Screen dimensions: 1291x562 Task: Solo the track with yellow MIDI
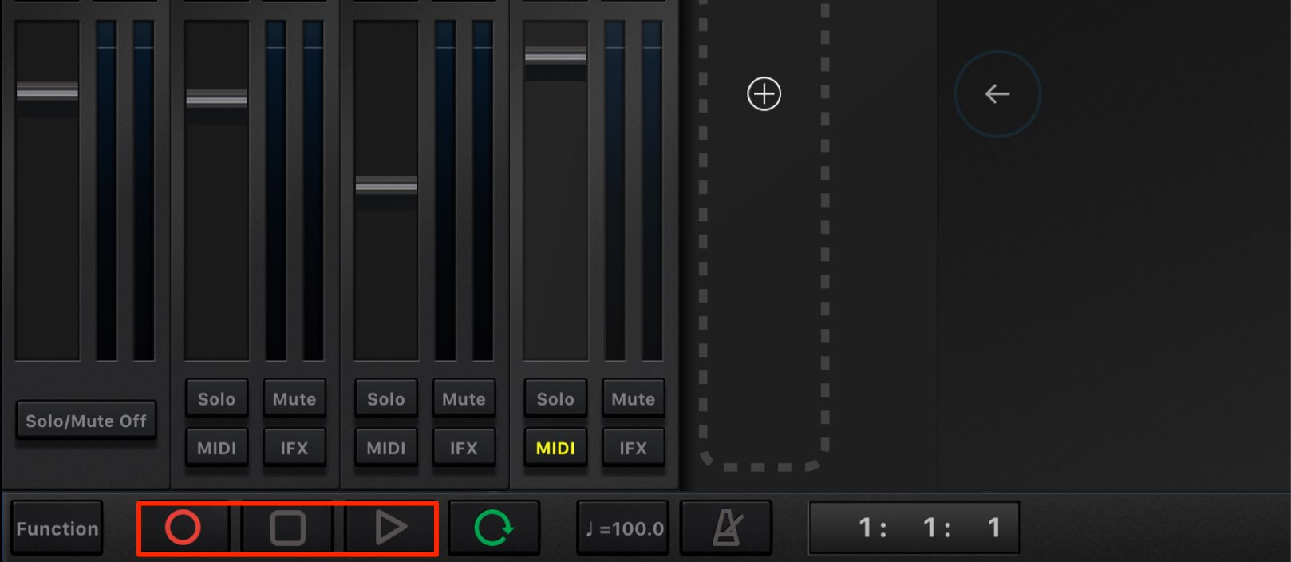555,398
